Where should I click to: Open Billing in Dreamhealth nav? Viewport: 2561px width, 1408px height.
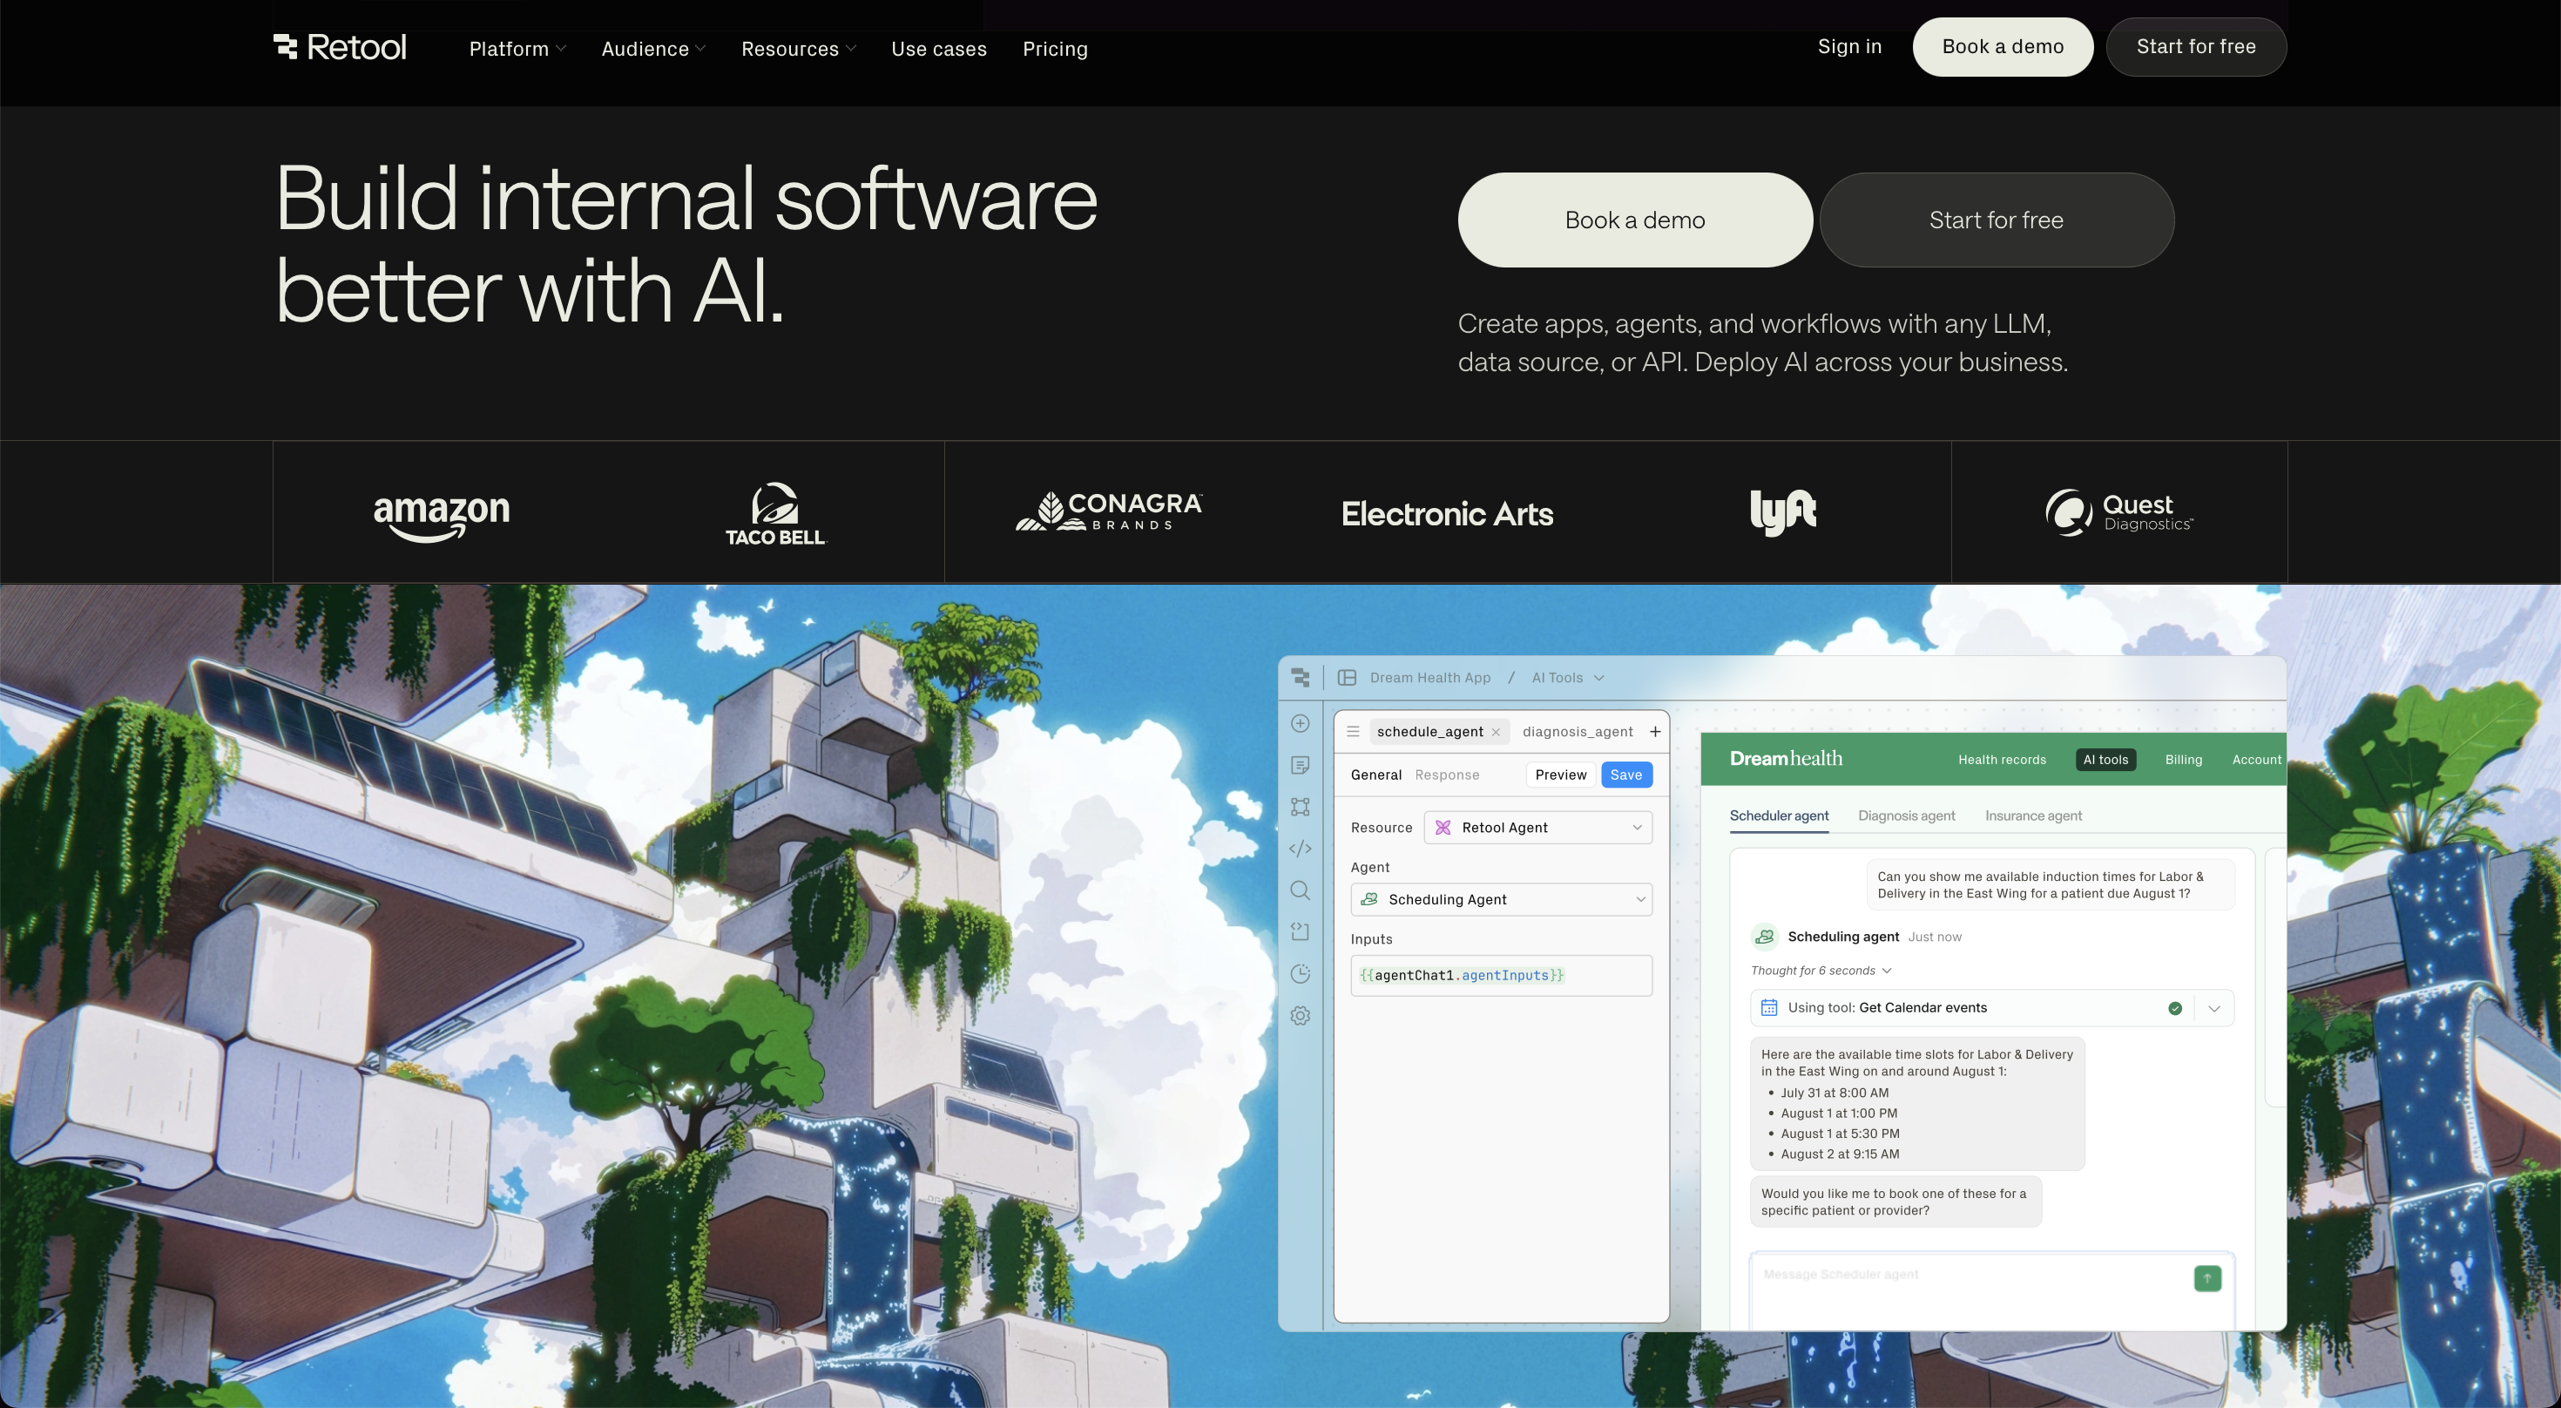coord(2183,760)
